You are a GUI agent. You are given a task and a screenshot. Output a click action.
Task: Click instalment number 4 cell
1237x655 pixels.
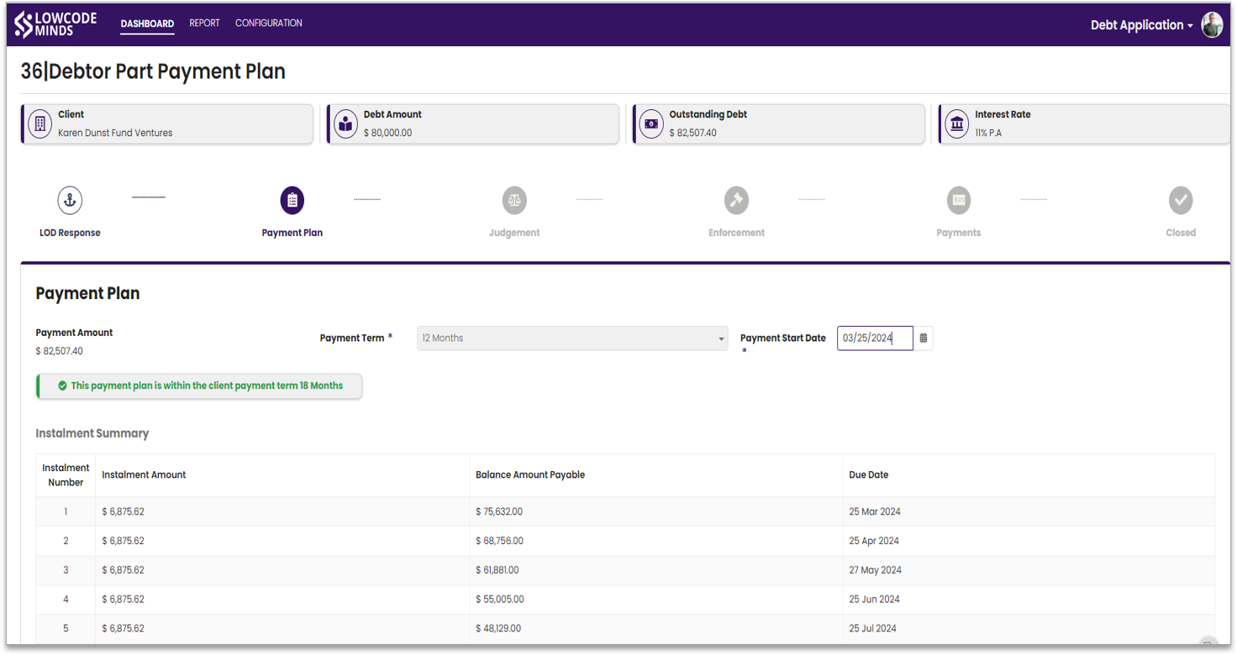coord(66,600)
